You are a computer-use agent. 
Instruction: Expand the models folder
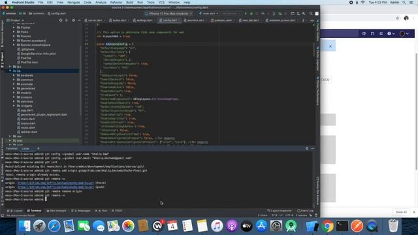(14, 93)
